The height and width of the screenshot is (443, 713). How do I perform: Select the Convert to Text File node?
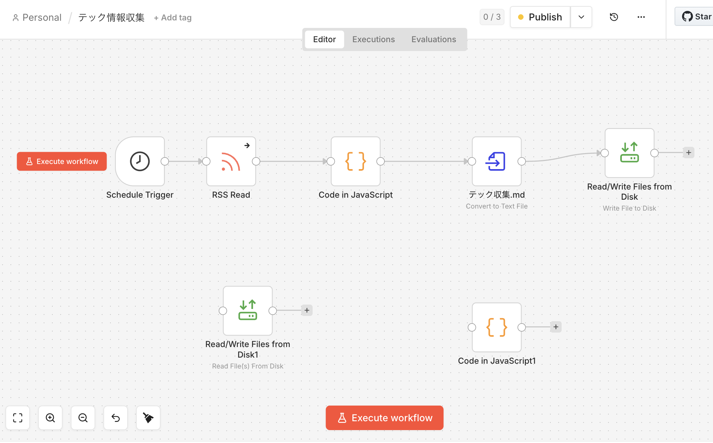pos(496,161)
